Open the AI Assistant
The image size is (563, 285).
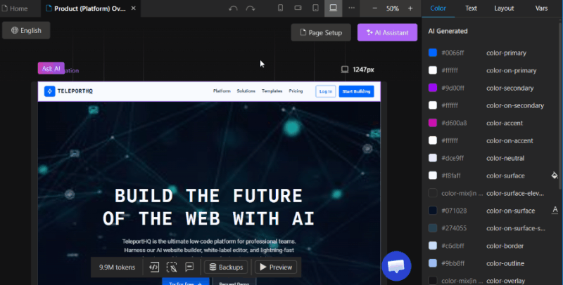[388, 32]
